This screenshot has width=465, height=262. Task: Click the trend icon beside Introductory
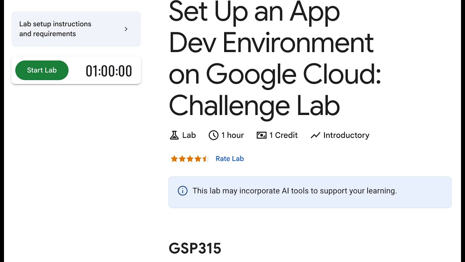coord(315,135)
